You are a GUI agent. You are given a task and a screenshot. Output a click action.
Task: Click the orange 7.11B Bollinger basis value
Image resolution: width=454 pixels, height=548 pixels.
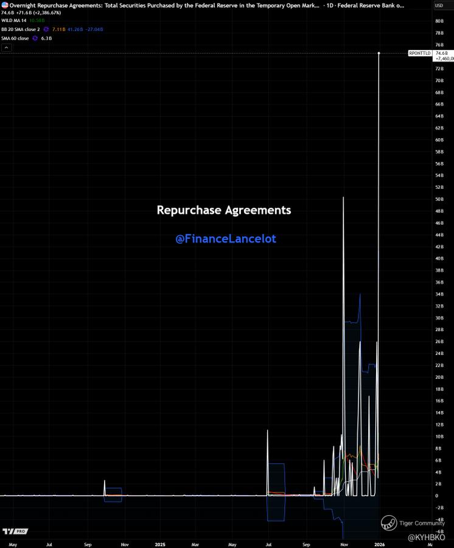tap(58, 29)
